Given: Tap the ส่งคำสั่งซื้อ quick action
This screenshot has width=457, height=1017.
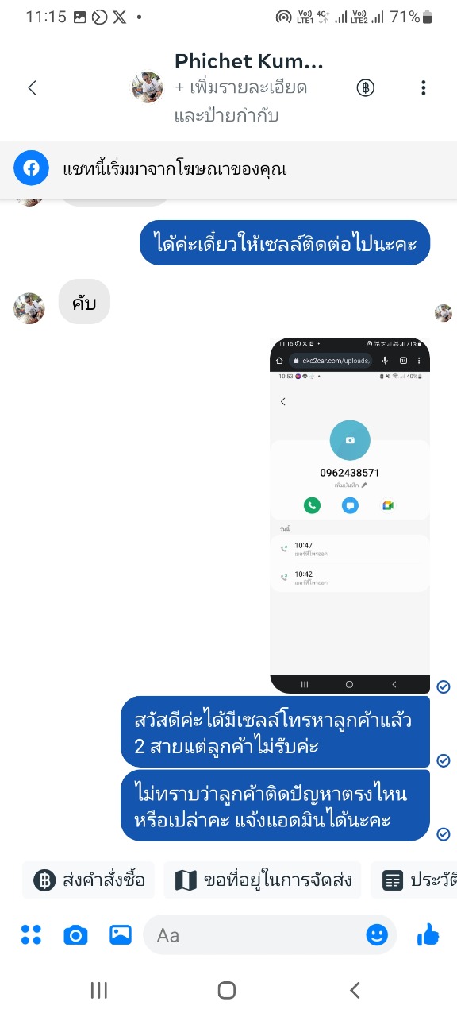Looking at the screenshot, I should [x=89, y=880].
